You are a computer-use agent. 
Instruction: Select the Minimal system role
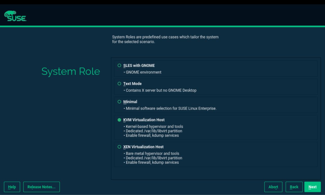coord(119,102)
